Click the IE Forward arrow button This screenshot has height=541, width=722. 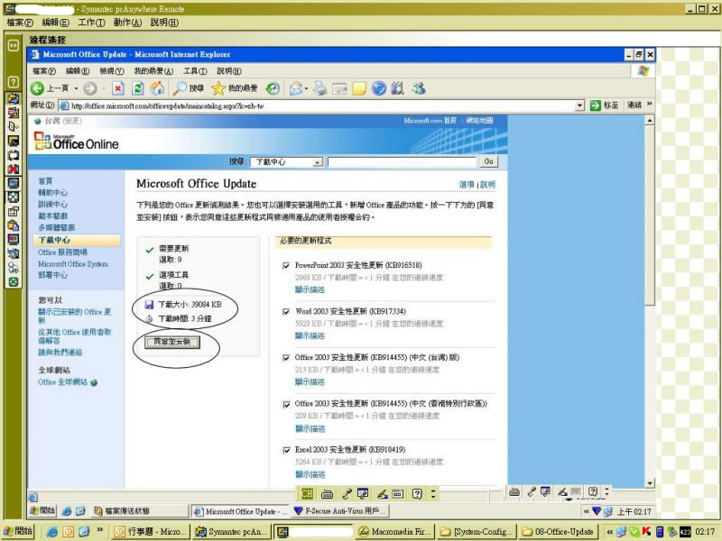click(90, 88)
